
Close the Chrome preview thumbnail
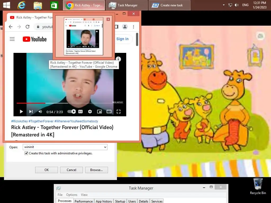click(x=108, y=19)
